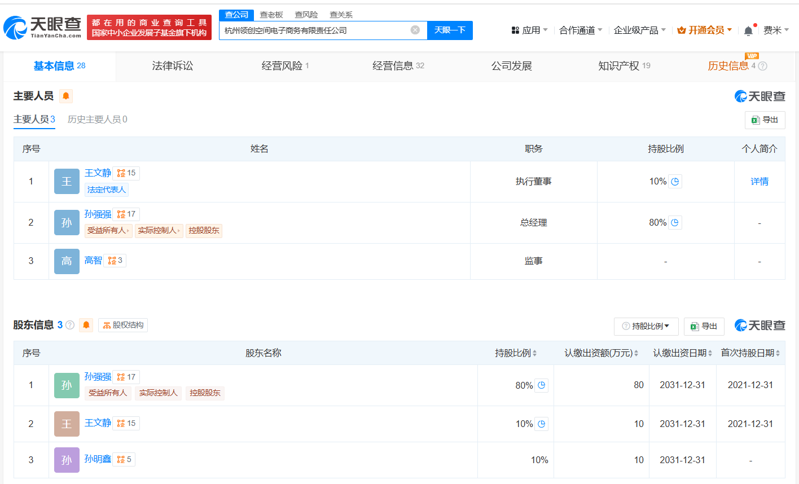Screen dimensions: 799x484
Task: Clear the search box with the X icon
Action: pyautogui.click(x=415, y=30)
